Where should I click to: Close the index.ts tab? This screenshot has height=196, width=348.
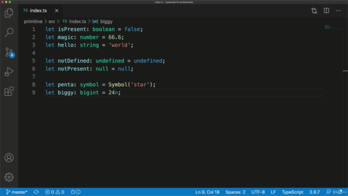[x=57, y=11]
